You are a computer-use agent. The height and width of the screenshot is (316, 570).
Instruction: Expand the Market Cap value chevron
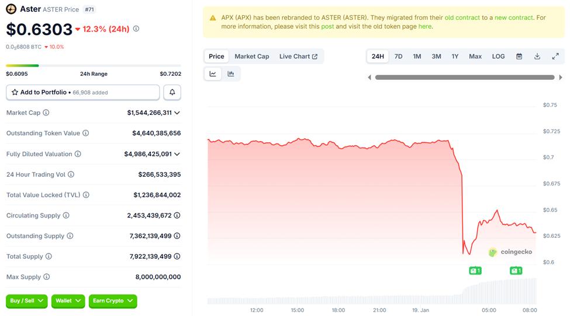[177, 113]
